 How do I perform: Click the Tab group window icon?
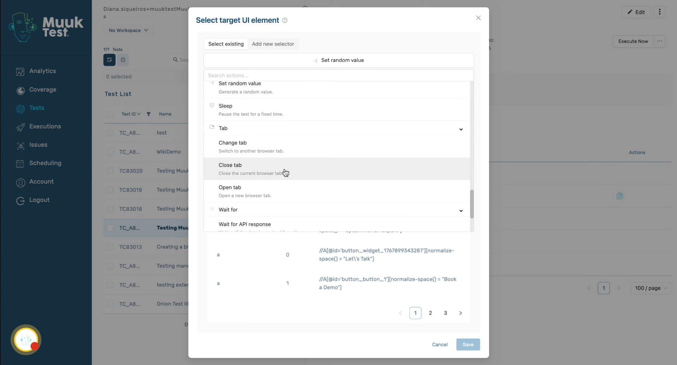(212, 127)
